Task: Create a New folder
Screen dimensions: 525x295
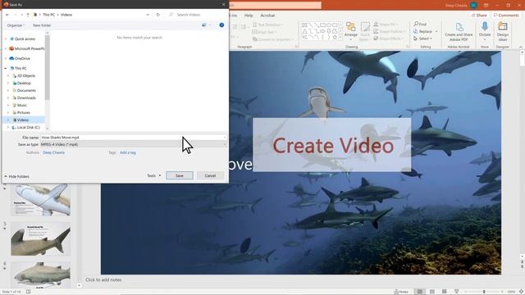Action: point(42,25)
